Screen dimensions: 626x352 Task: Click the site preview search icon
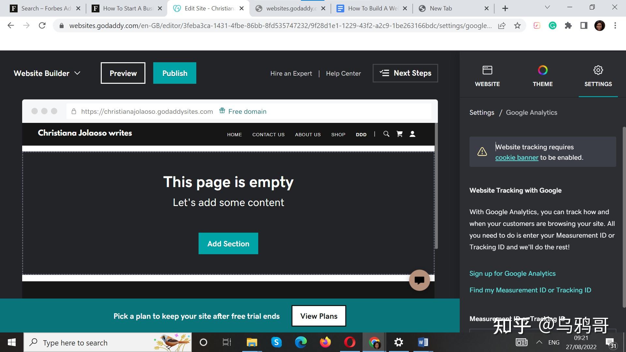386,134
